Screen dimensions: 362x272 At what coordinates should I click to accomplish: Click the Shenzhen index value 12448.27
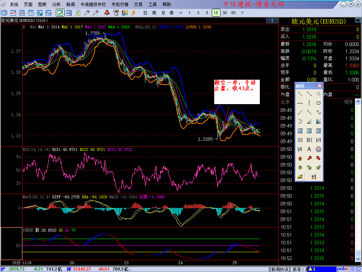click(x=82, y=269)
